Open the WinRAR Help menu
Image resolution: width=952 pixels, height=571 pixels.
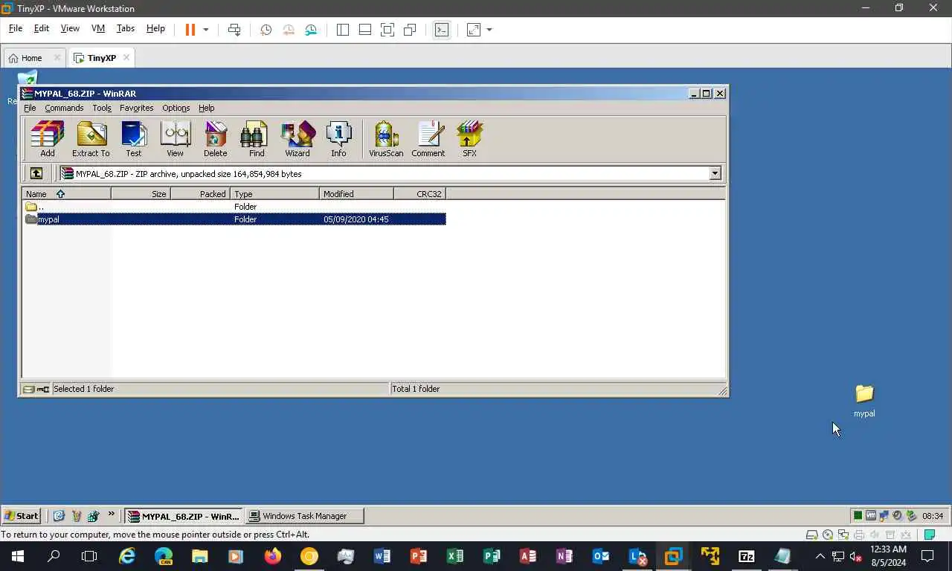click(207, 108)
